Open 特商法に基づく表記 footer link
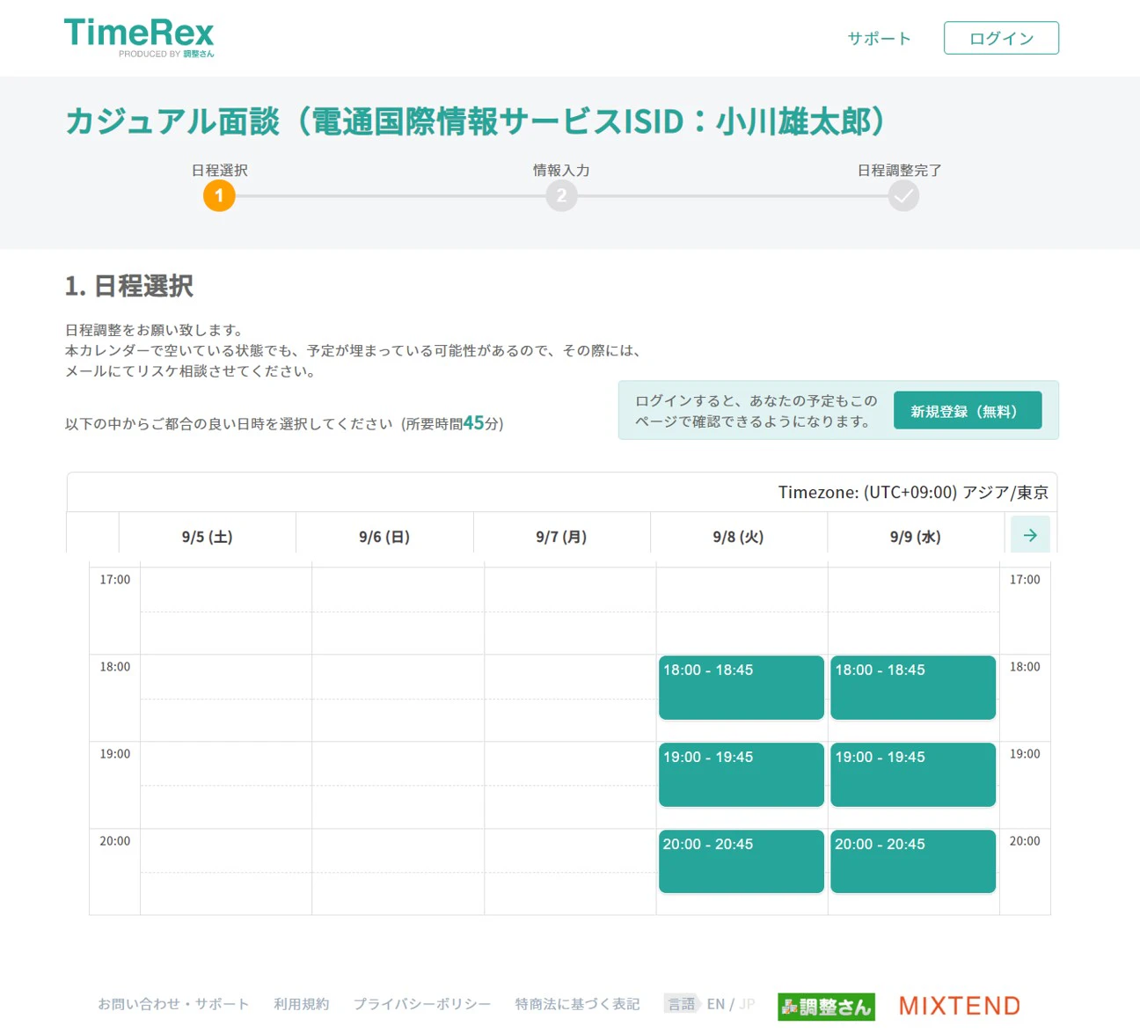 pyautogui.click(x=577, y=1004)
